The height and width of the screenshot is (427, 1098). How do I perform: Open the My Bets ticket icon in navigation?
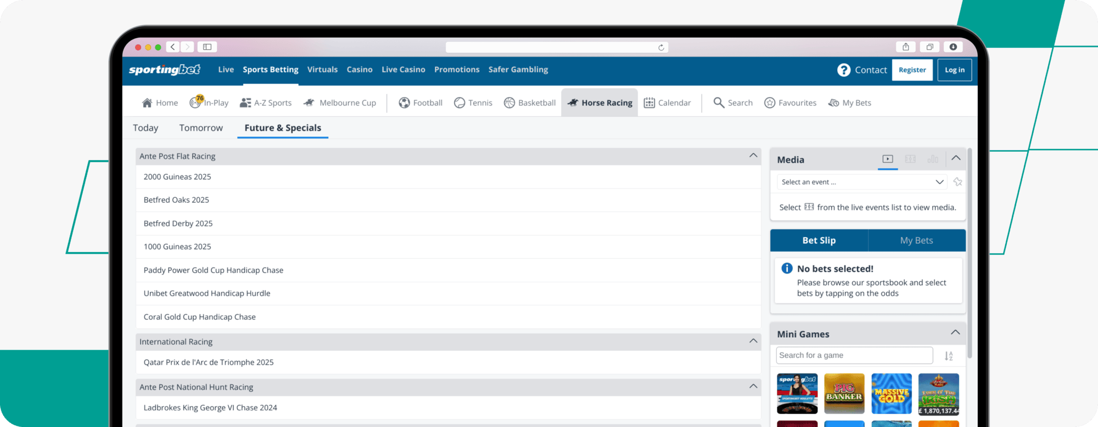point(833,103)
